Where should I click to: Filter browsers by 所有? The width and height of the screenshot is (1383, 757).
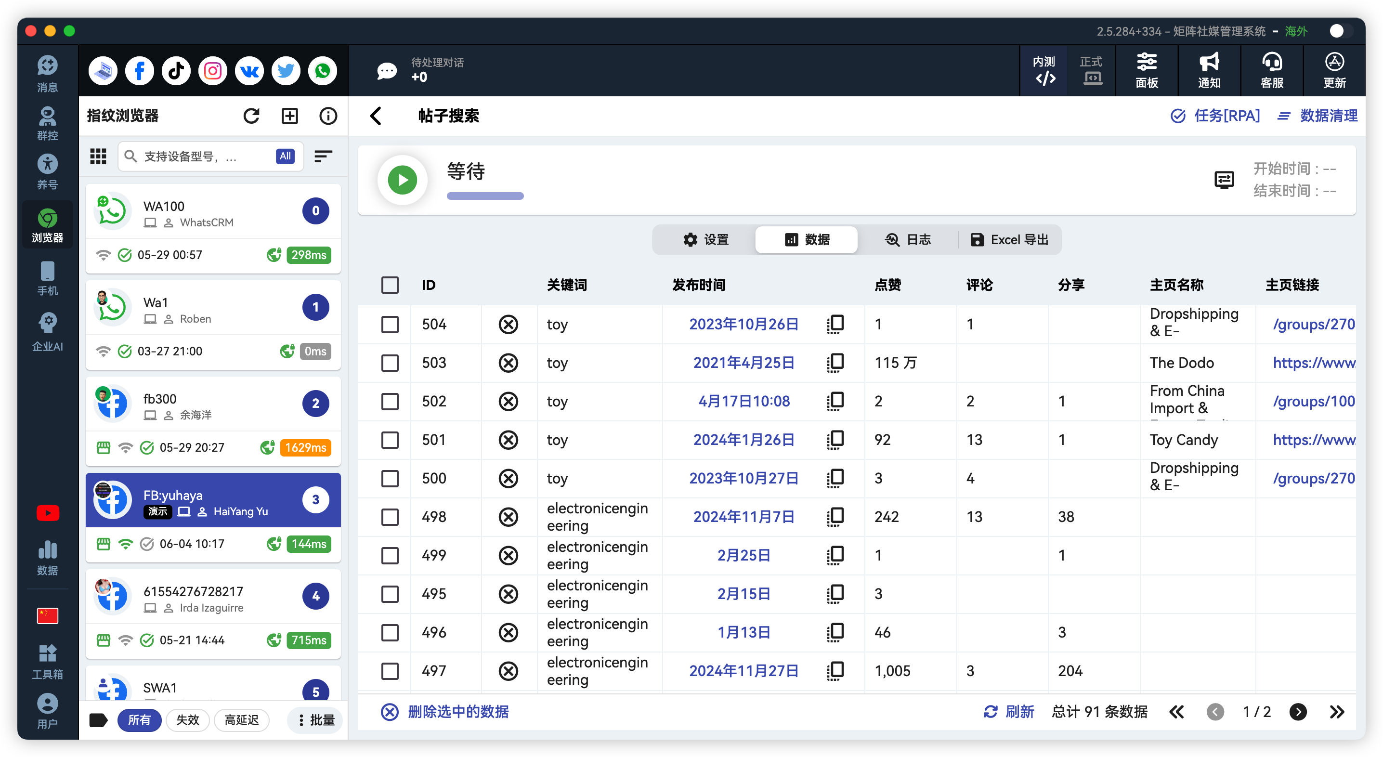coord(139,720)
